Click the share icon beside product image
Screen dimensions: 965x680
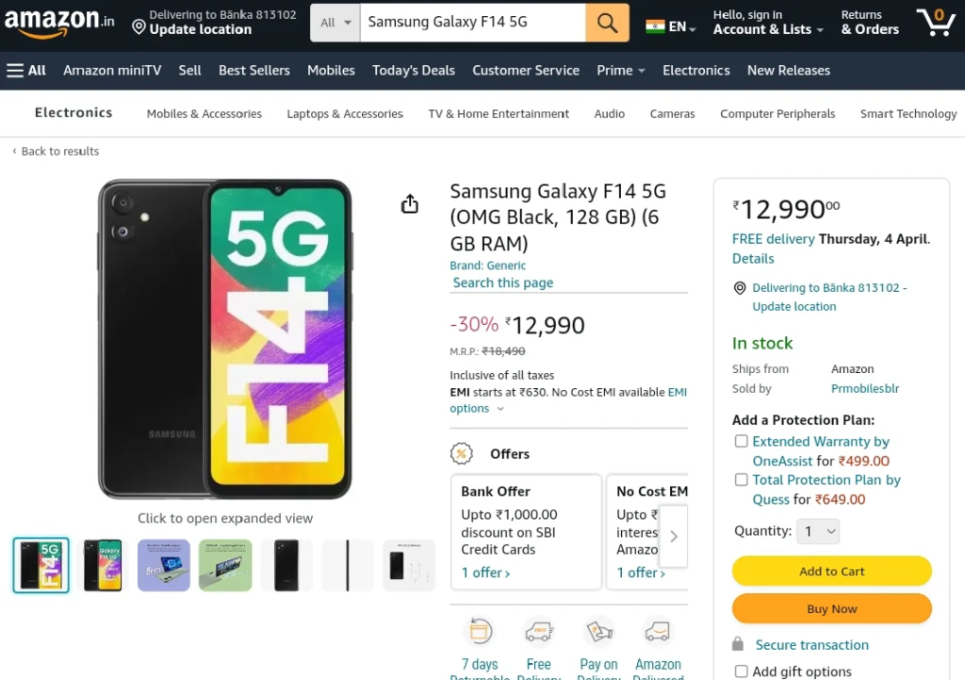[x=409, y=204]
